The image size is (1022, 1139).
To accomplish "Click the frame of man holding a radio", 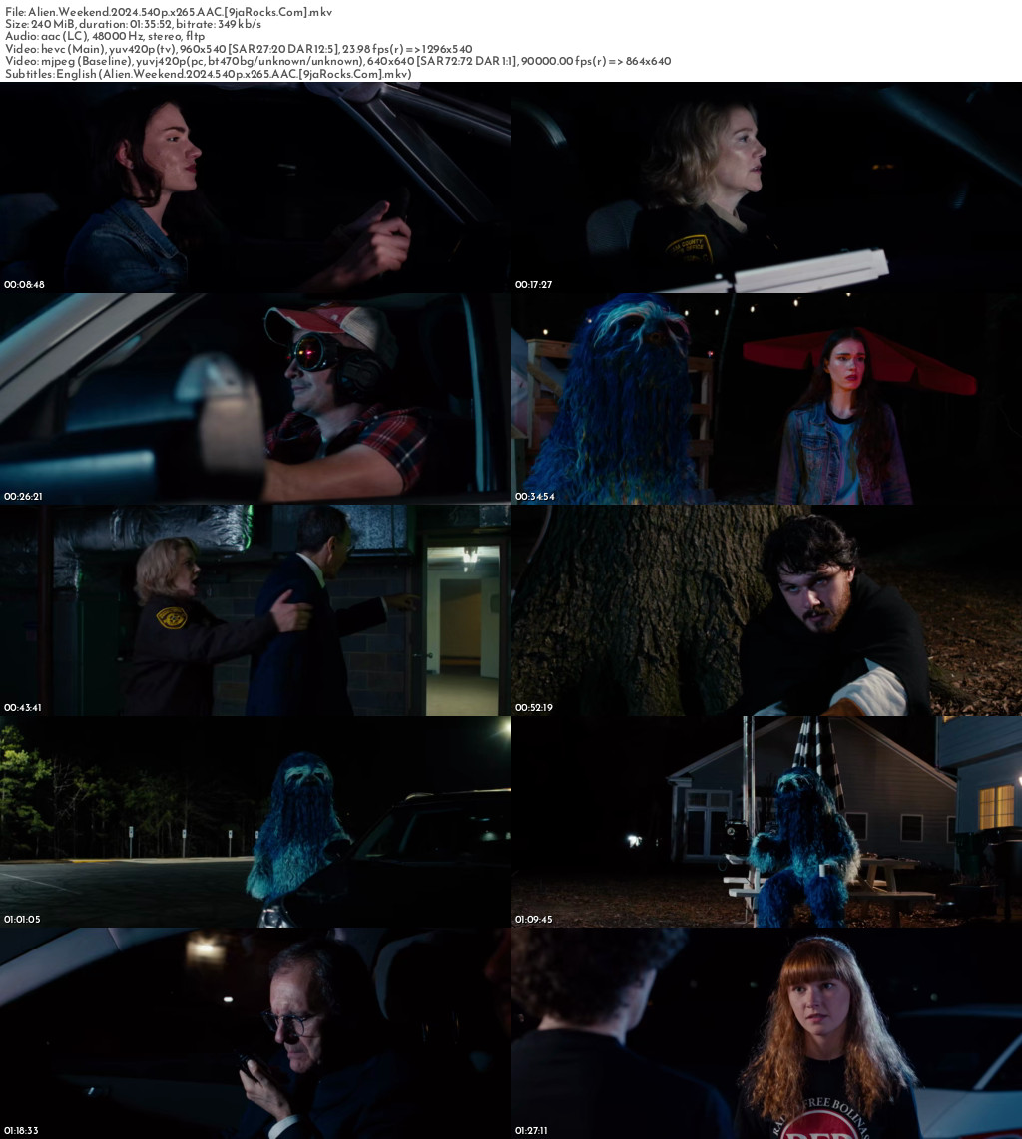I will click(x=255, y=1033).
